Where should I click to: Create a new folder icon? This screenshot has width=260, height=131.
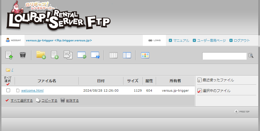(41, 55)
